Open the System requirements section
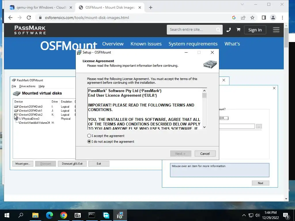Screen dimensions: 295x221 coord(193,44)
